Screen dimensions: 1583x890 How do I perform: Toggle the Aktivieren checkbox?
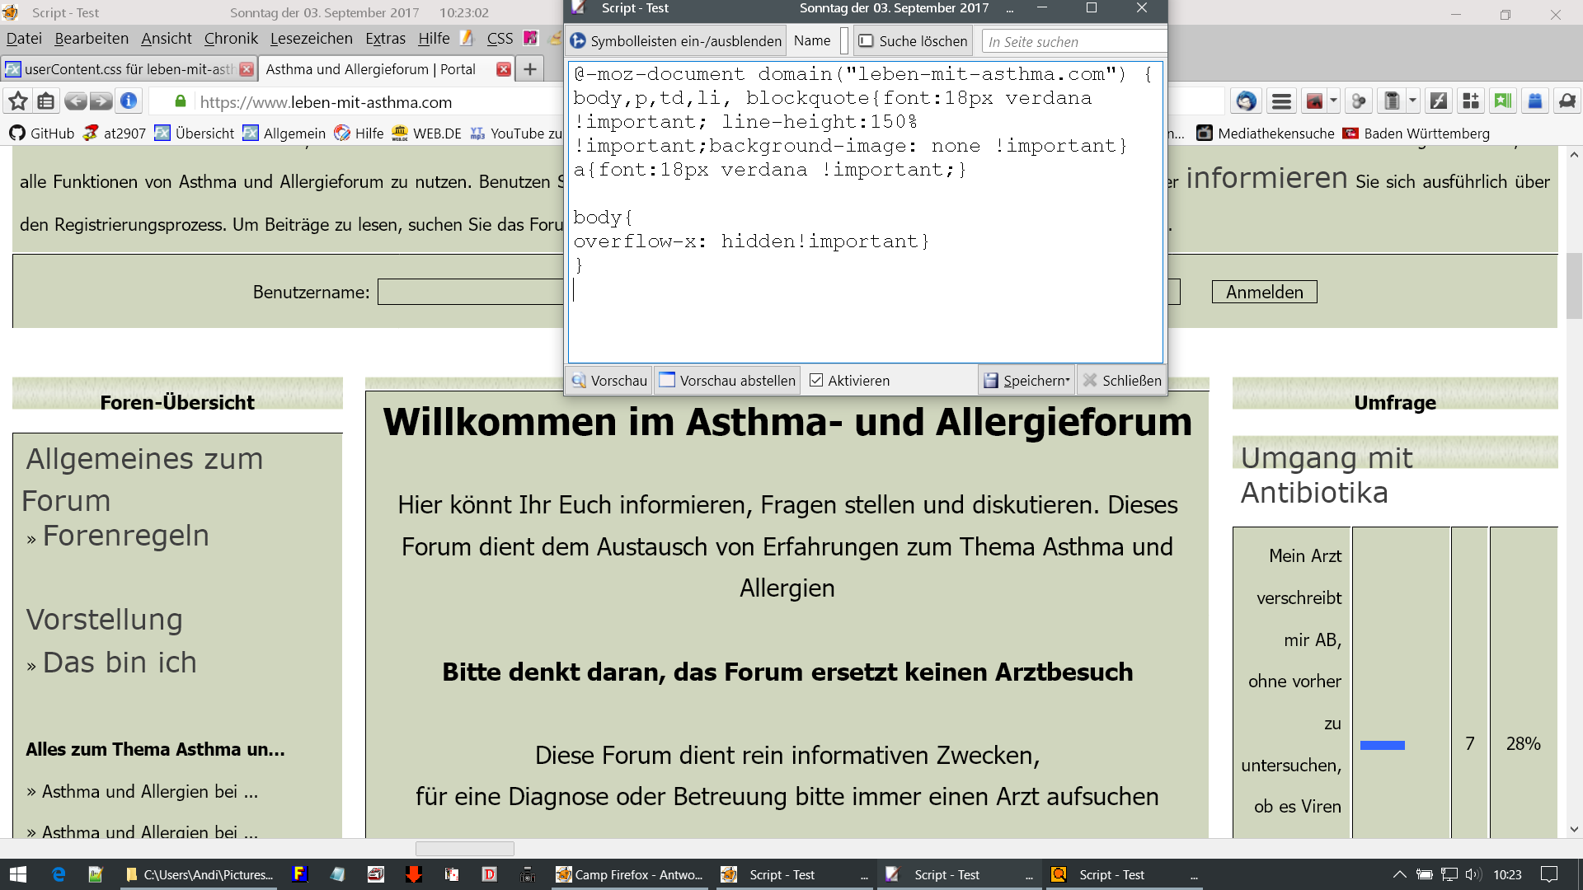tap(816, 380)
